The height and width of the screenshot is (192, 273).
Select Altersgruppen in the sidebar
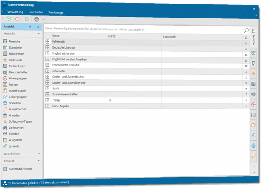[x=15, y=78]
